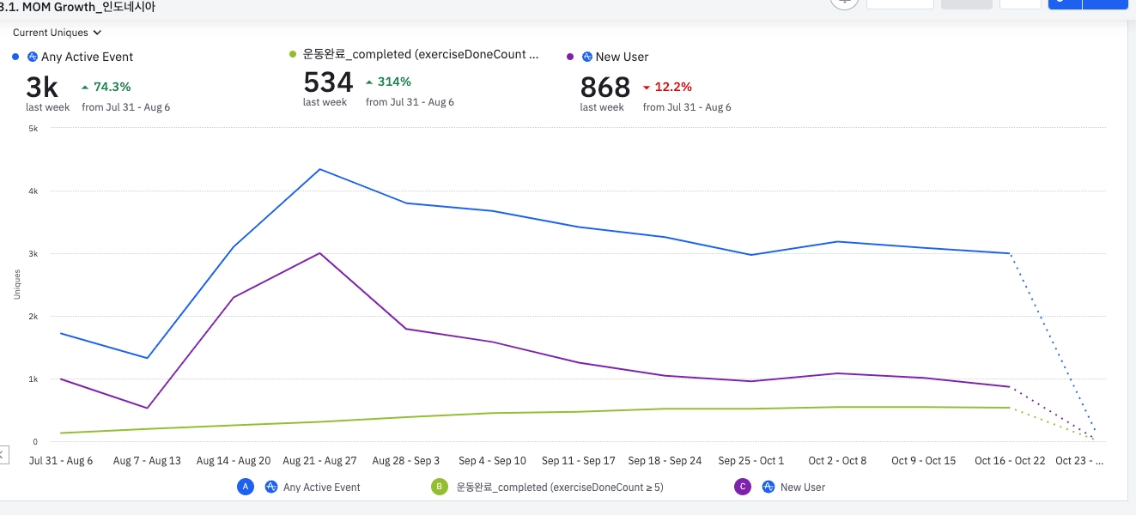Expand the collapsed panel arrow at left edge

coord(3,454)
